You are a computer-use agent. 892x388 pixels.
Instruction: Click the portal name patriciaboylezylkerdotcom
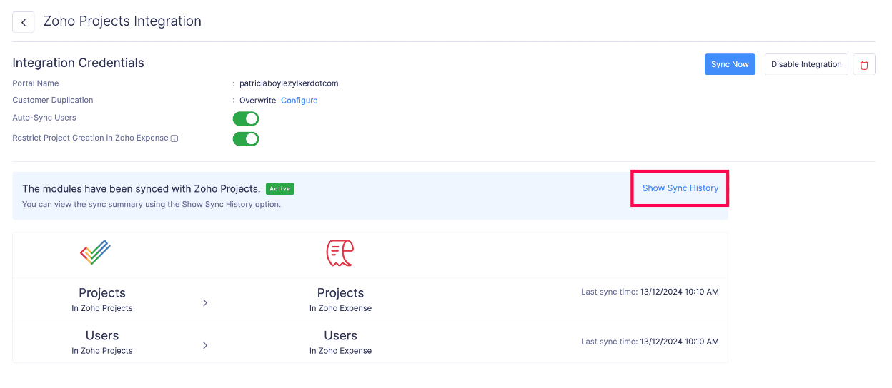pyautogui.click(x=289, y=83)
